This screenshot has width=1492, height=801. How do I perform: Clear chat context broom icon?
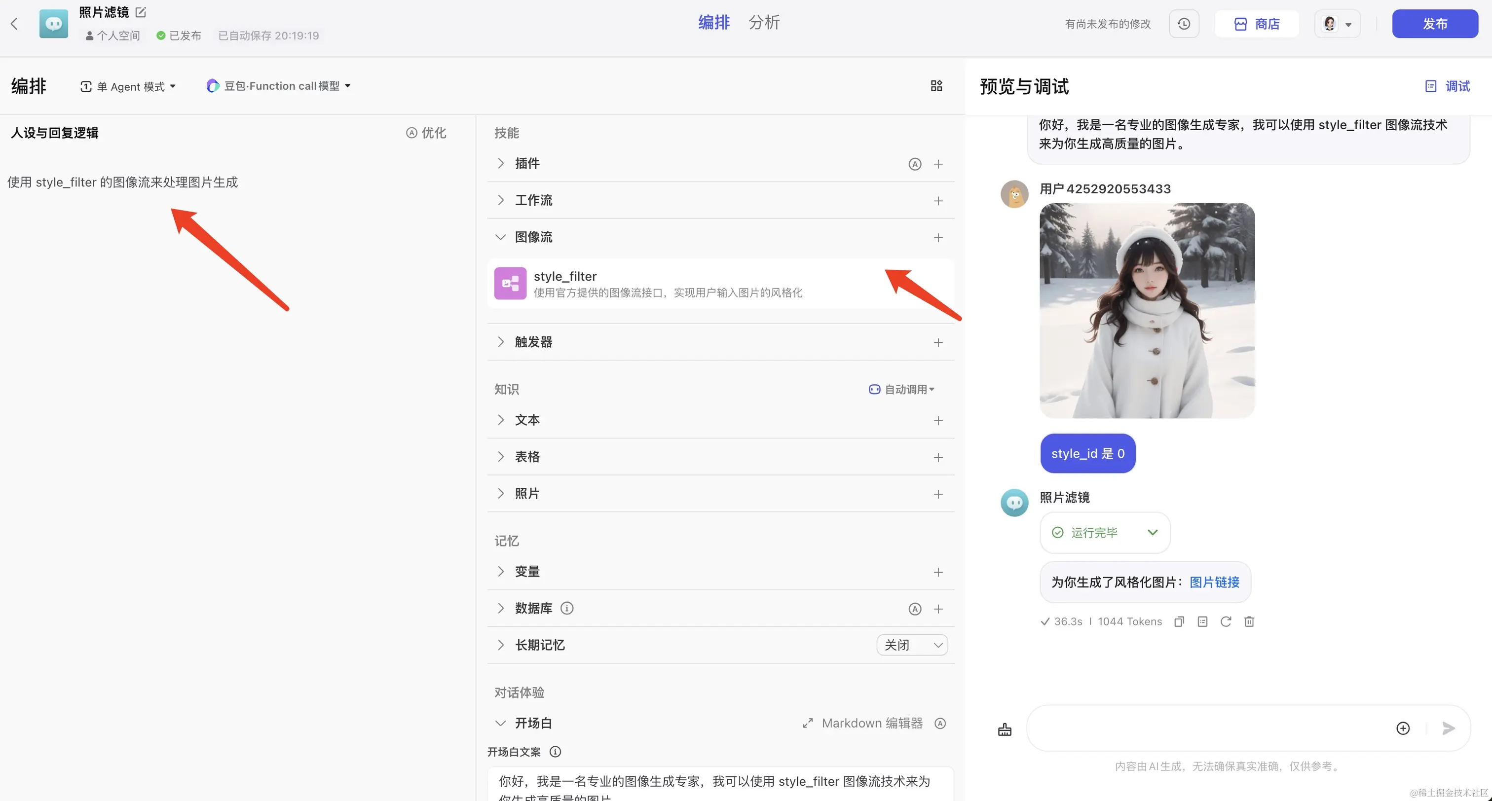[x=1005, y=729]
